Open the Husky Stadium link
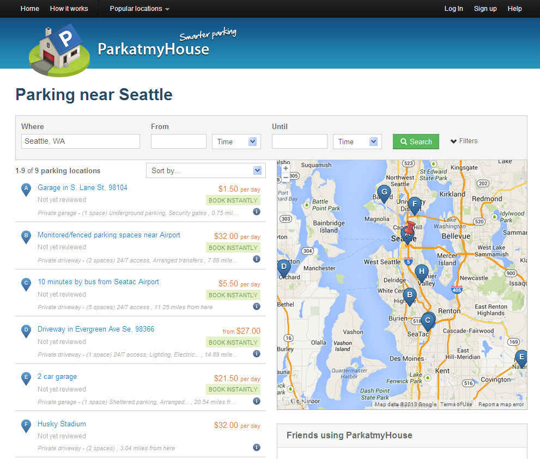540x459 pixels. (62, 424)
